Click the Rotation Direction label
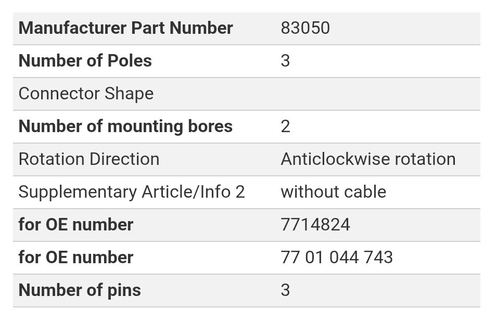Screen dimensions: 496x322 coord(89,159)
